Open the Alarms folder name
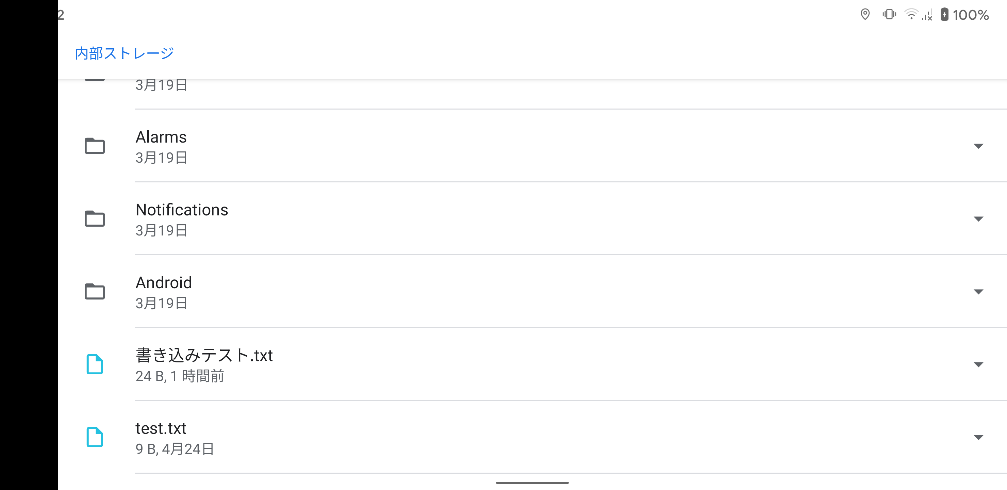 (161, 137)
